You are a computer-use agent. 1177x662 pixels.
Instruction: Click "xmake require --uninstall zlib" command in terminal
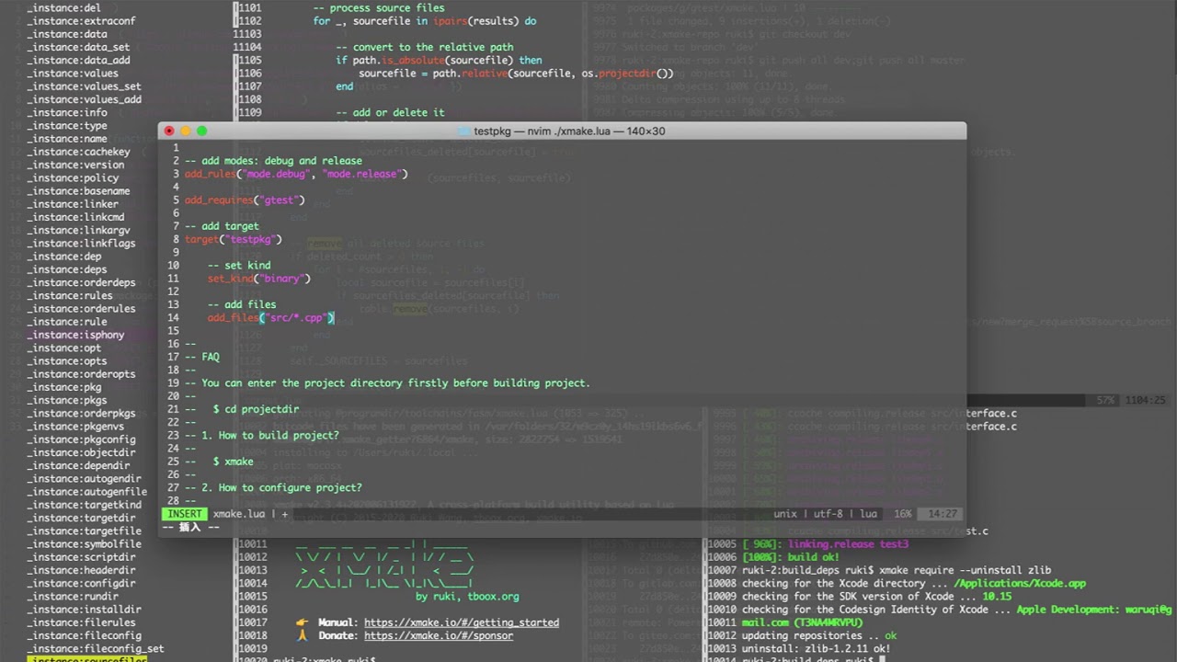[x=965, y=570]
